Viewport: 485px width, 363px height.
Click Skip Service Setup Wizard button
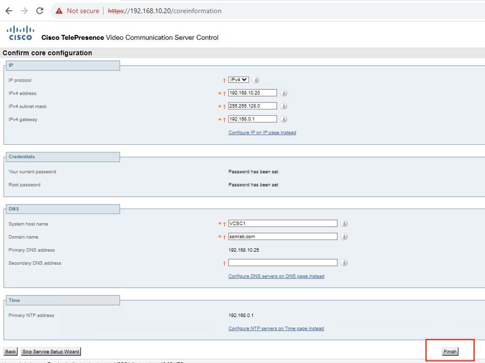click(50, 351)
